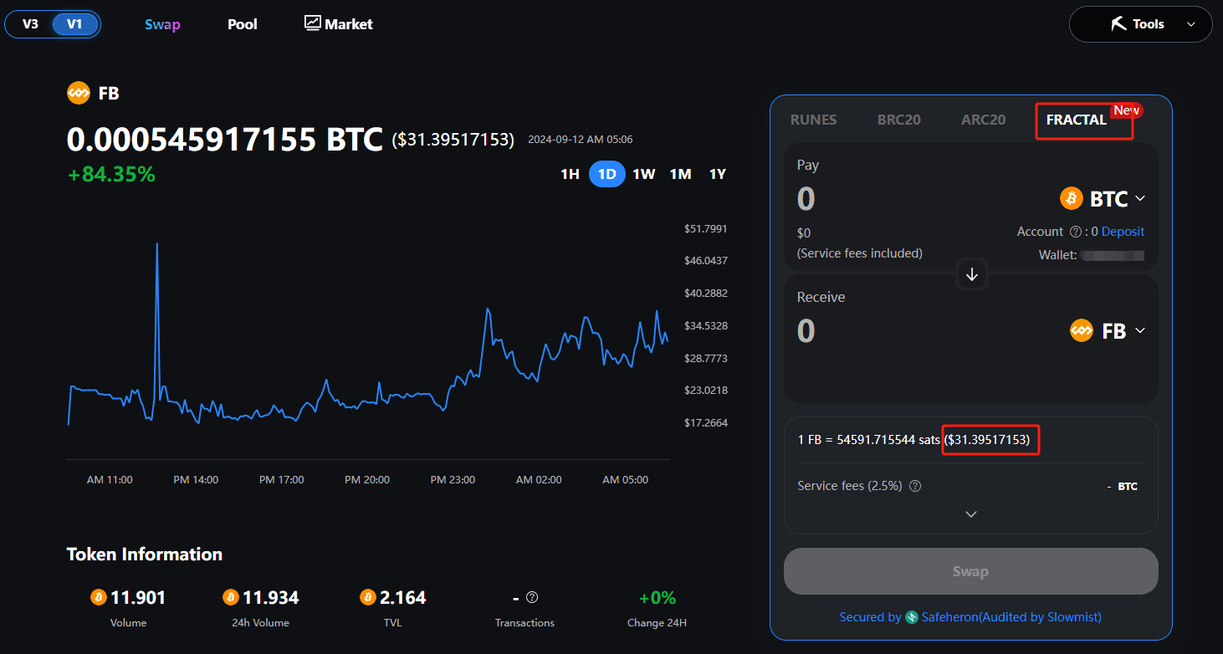The width and height of the screenshot is (1223, 654).
Task: Open the BTC pay token dropdown
Action: (1103, 199)
